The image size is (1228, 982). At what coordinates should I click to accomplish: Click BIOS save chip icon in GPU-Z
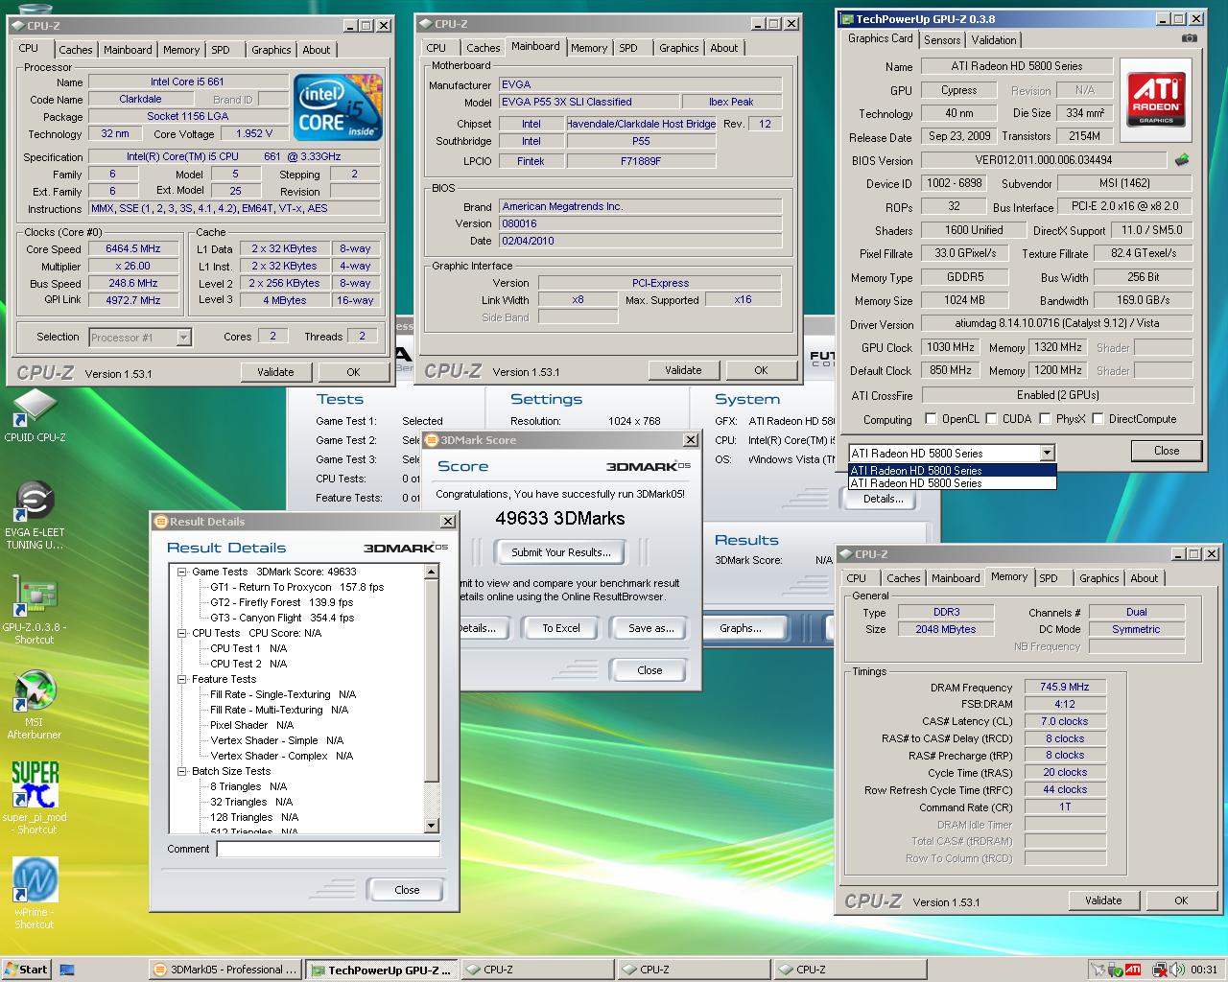point(1182,160)
